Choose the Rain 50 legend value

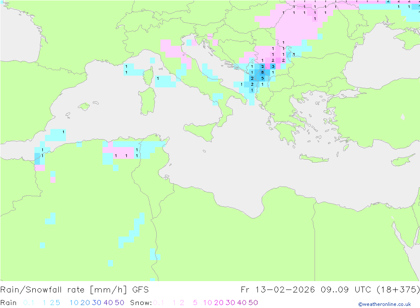tap(119, 303)
